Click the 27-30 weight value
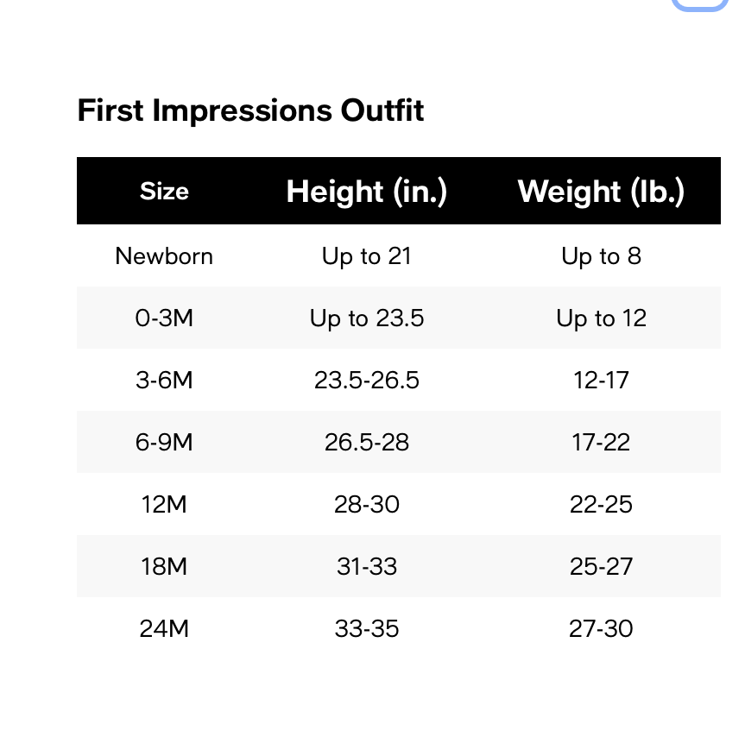This screenshot has height=737, width=745. point(601,629)
